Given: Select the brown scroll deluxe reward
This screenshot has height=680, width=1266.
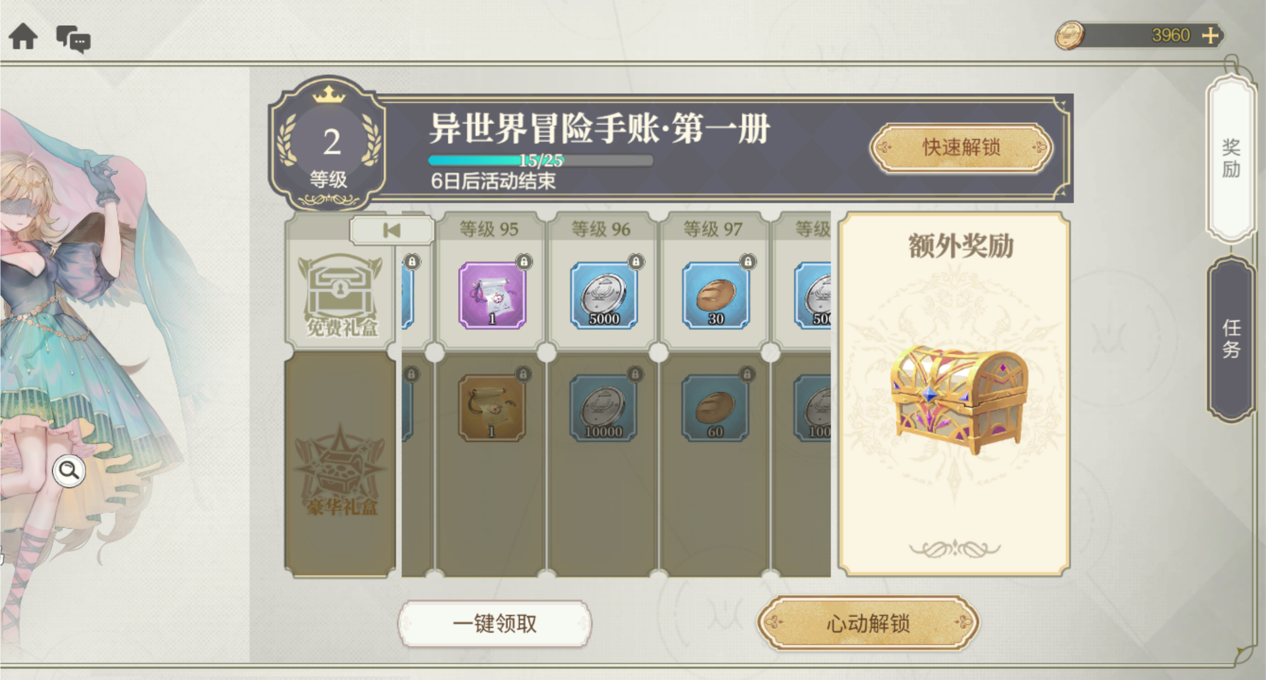Looking at the screenshot, I should pyautogui.click(x=492, y=408).
